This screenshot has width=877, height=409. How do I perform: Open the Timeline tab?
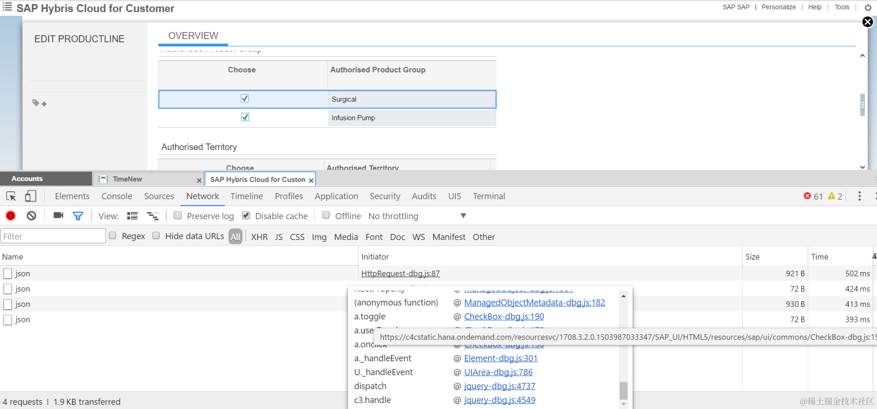coord(247,196)
